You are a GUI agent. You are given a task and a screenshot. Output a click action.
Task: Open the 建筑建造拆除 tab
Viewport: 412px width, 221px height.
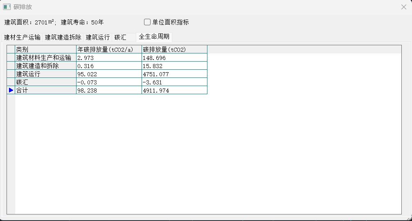pyautogui.click(x=63, y=37)
